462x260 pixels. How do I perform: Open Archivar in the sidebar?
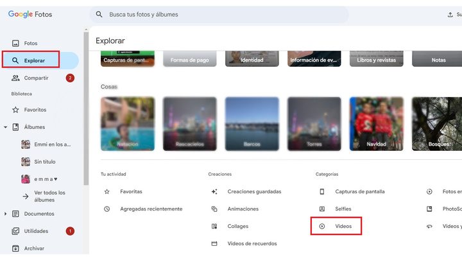tap(34, 248)
